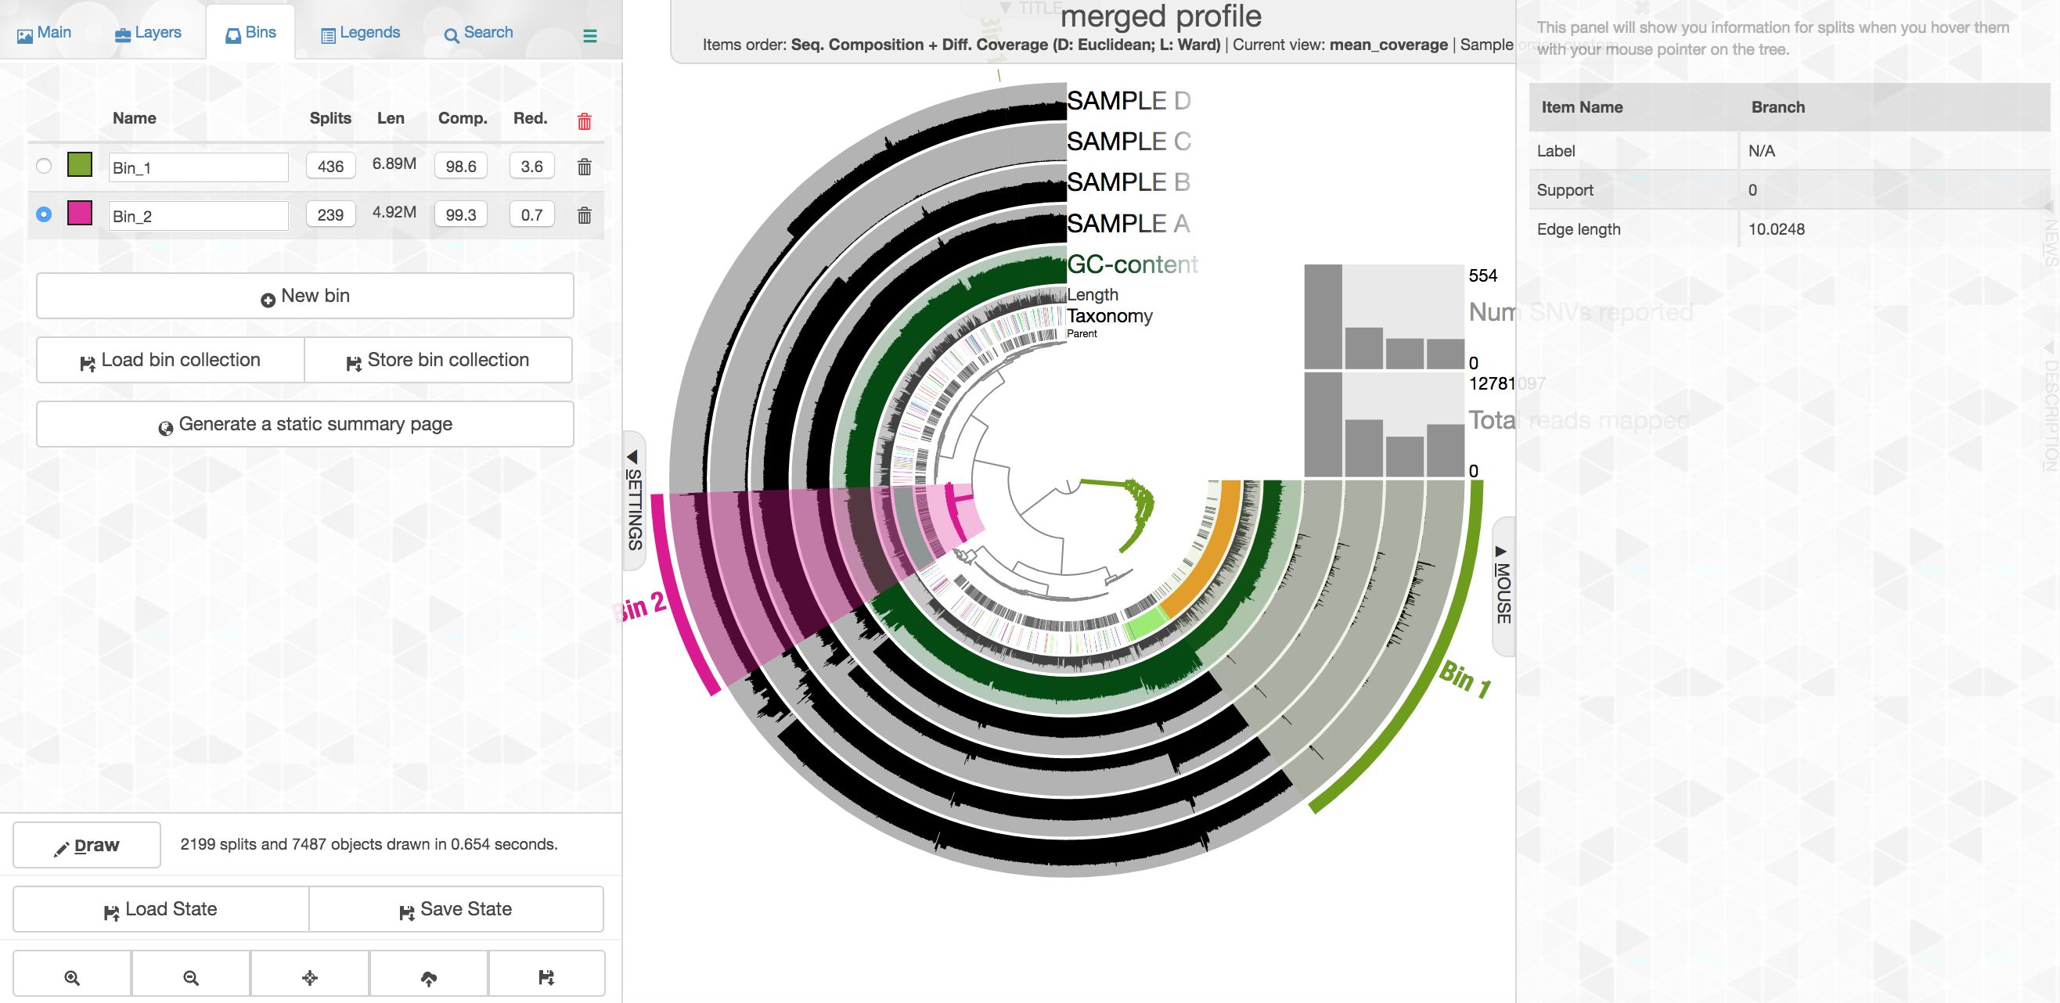The width and height of the screenshot is (2060, 1003).
Task: Select the Bin_2 radio button
Action: 44,214
